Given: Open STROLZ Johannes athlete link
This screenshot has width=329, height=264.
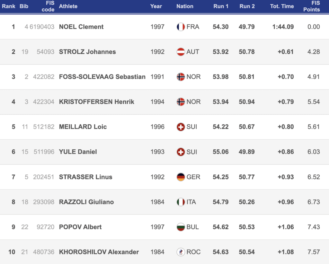Looking at the screenshot, I should (x=87, y=52).
